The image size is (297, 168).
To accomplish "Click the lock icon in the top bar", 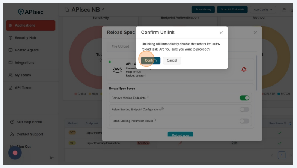I will [x=284, y=10].
